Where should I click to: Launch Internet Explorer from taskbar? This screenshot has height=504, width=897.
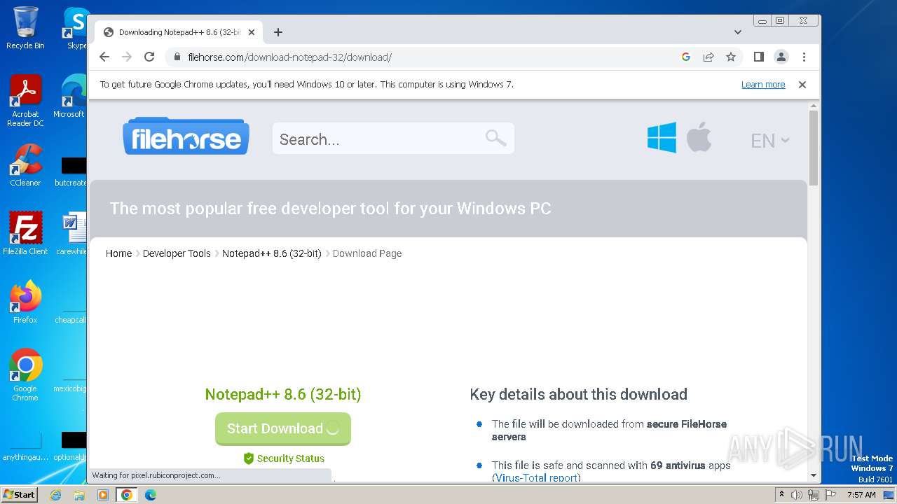pos(55,495)
